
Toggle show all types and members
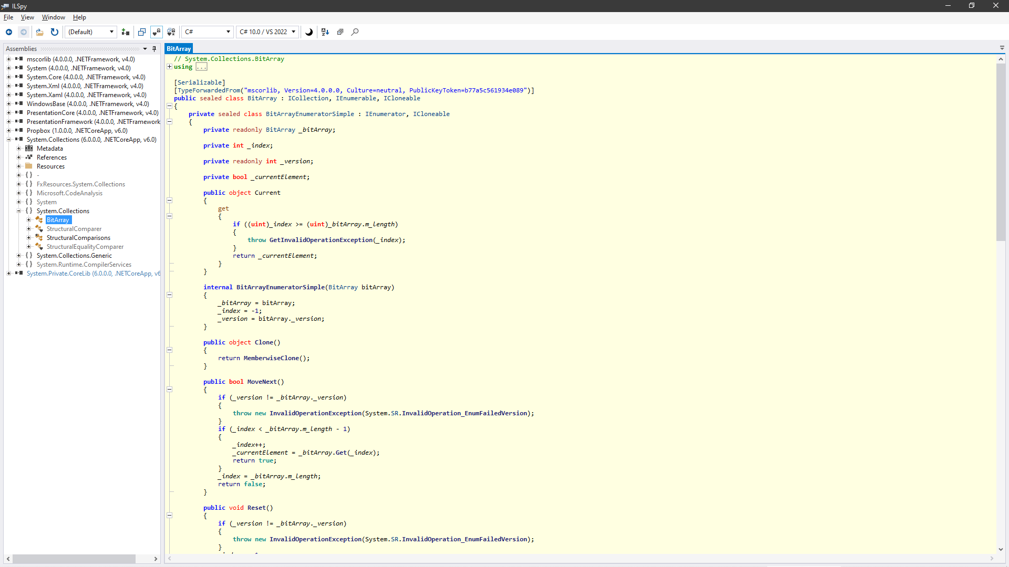tap(171, 32)
